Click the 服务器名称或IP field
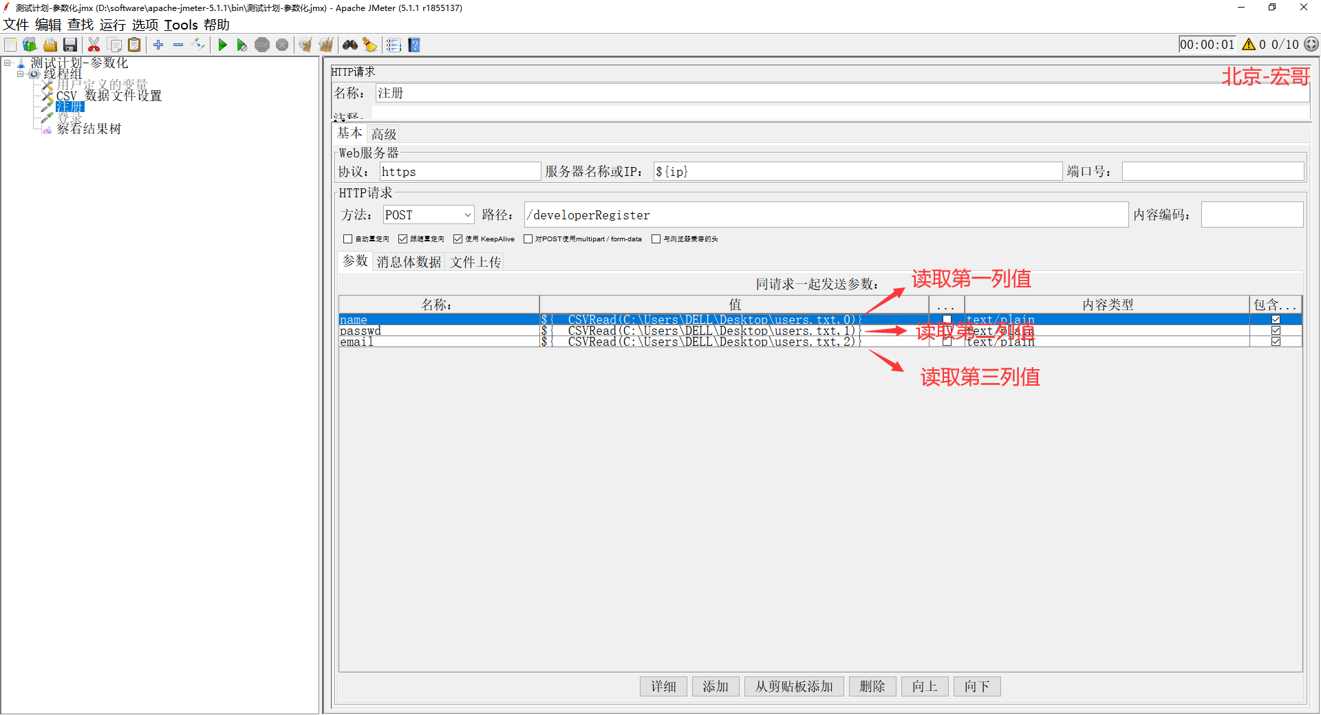 pyautogui.click(x=858, y=171)
